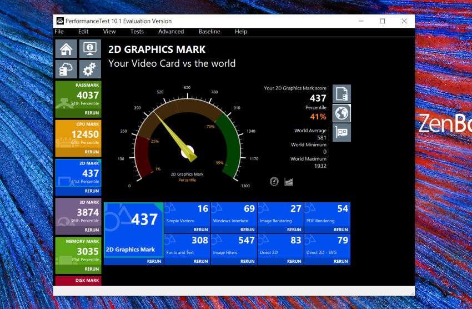Open the Tests menu

(x=137, y=32)
